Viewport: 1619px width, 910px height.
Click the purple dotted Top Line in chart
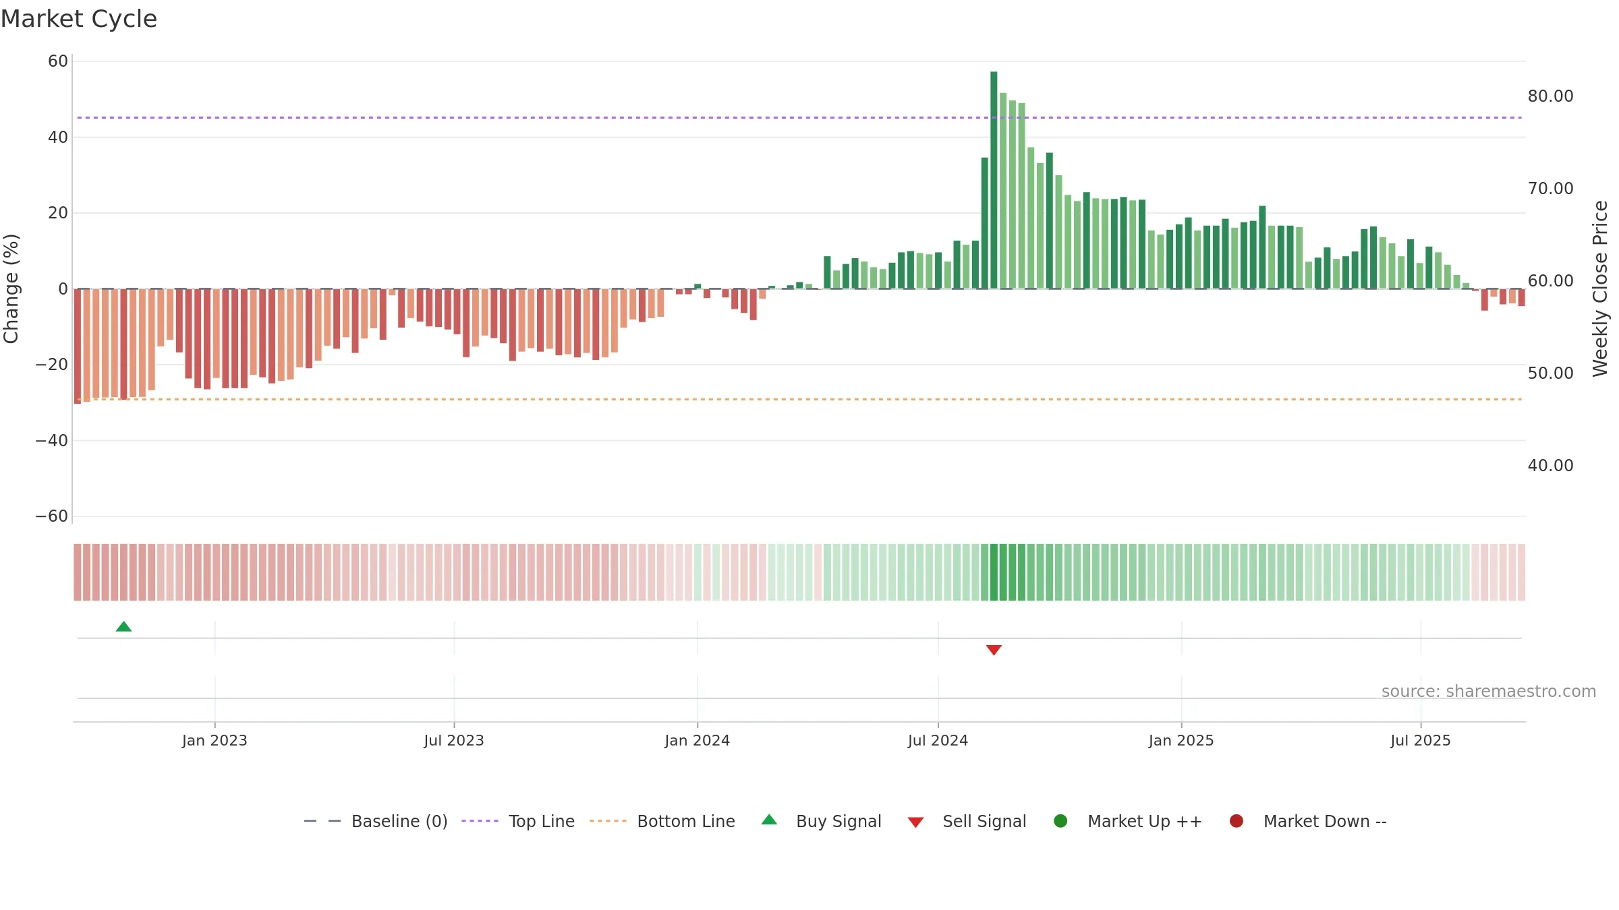pyautogui.click(x=799, y=118)
